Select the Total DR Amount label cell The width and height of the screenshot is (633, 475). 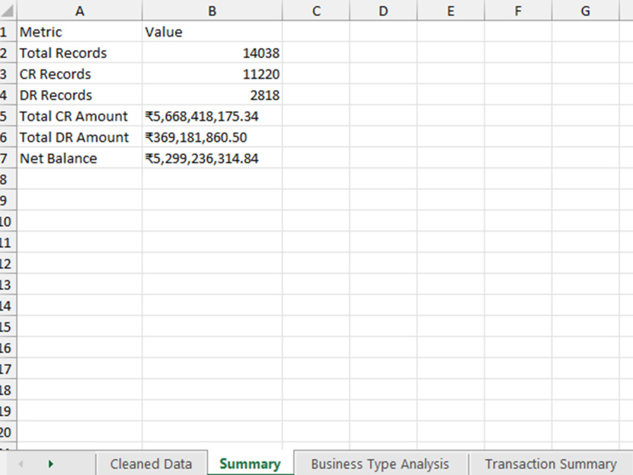(80, 137)
